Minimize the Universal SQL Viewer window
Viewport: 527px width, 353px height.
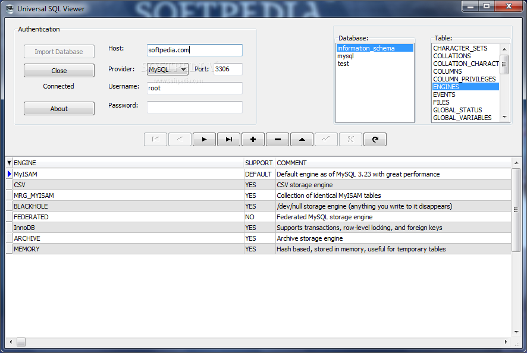(x=470, y=7)
